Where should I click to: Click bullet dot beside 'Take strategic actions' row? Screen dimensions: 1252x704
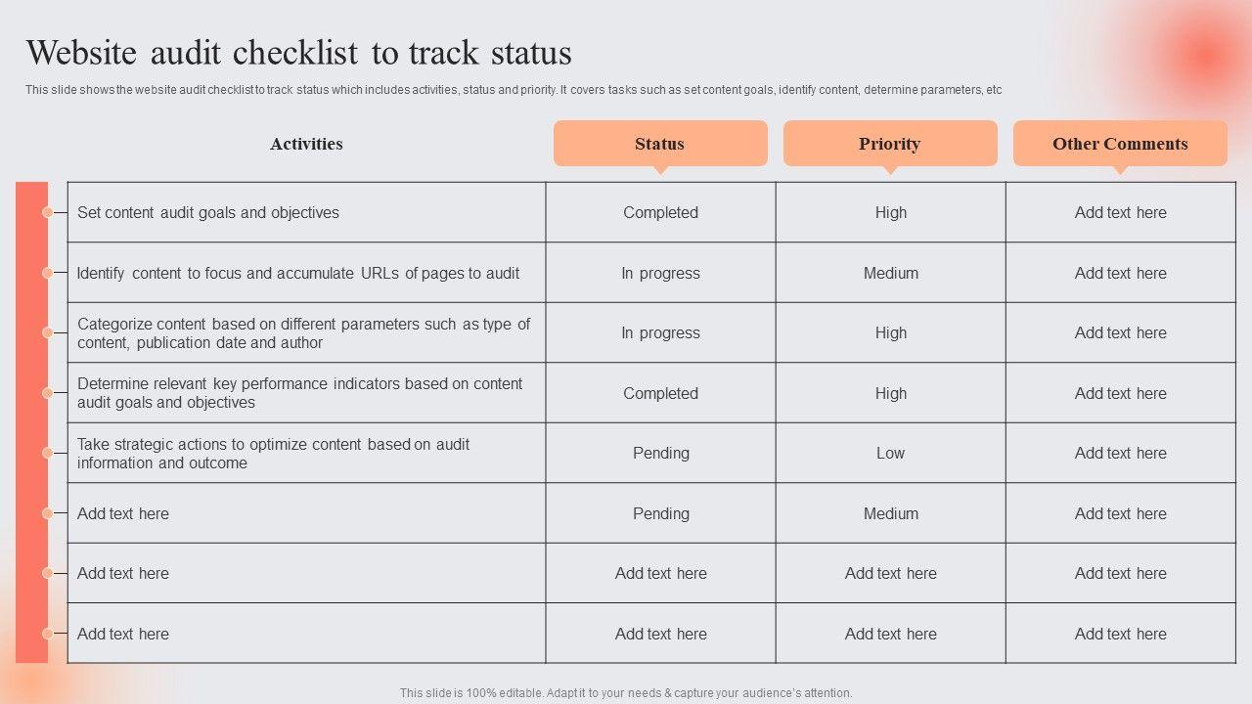tap(47, 453)
